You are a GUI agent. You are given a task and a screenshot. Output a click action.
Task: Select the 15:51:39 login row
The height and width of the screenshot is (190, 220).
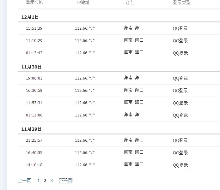point(119,28)
